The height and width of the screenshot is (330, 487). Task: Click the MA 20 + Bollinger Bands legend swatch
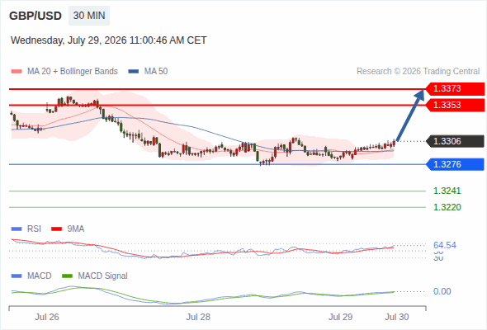click(x=17, y=72)
